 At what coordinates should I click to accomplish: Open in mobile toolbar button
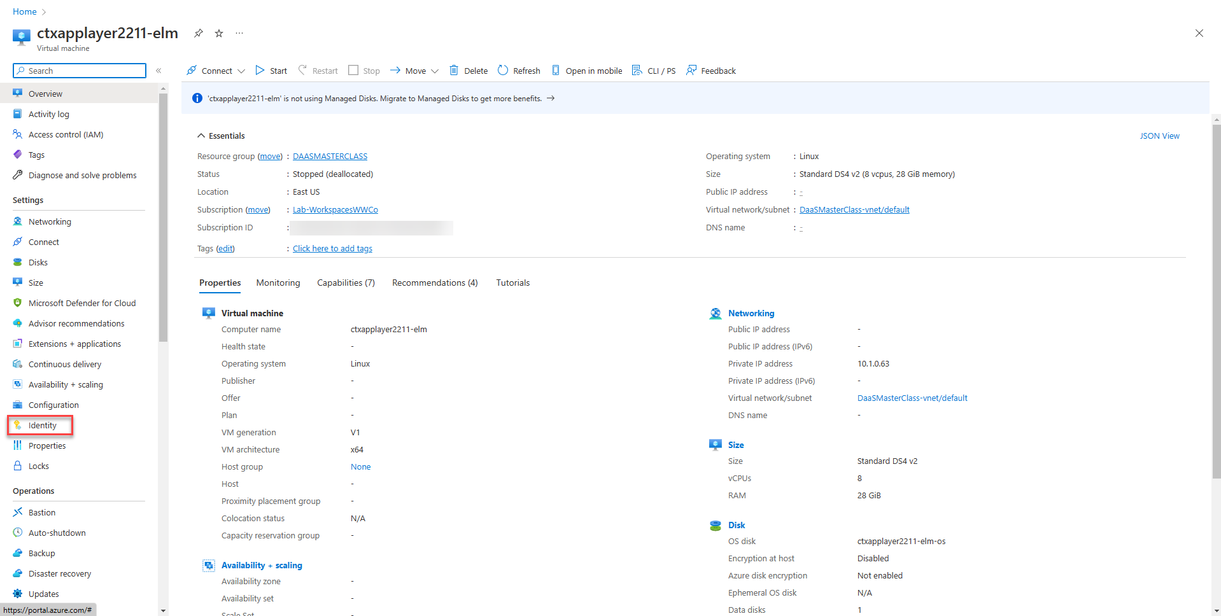(x=586, y=71)
